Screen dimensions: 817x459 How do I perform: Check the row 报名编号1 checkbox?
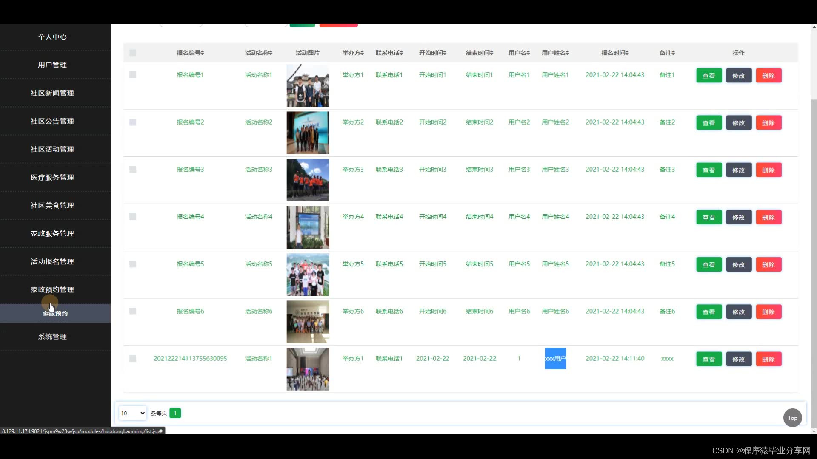click(x=133, y=75)
